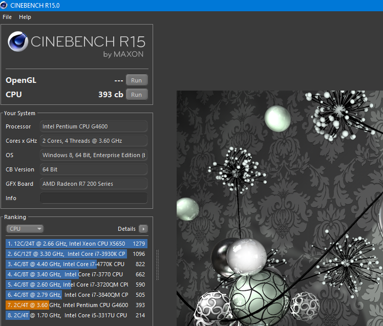Run the CPU benchmark
The width and height of the screenshot is (383, 326).
point(137,95)
